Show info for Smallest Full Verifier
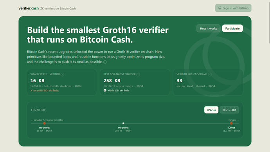Image resolution: width=270 pixels, height=152 pixels. point(63,74)
